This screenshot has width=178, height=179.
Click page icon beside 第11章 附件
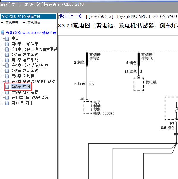tap(7, 103)
